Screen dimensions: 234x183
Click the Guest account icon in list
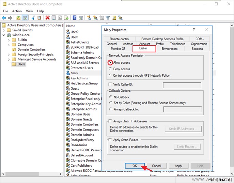point(68,88)
